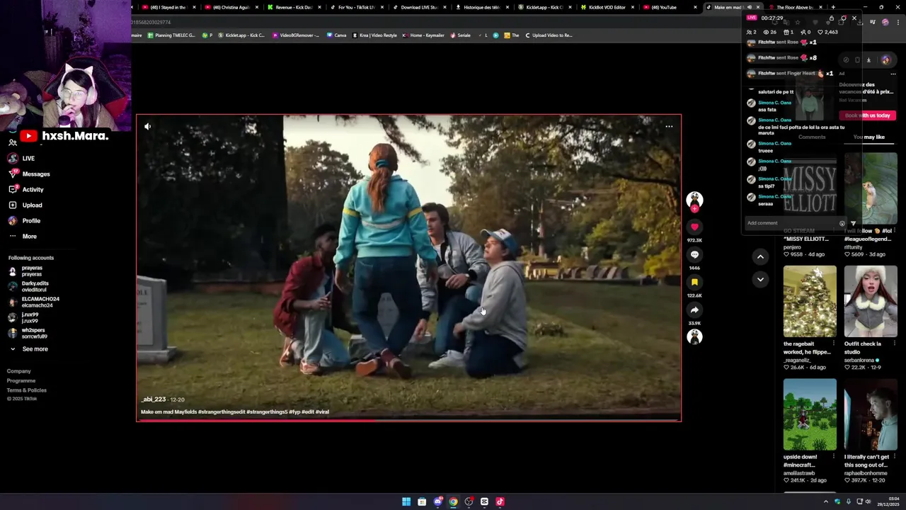
Task: Open new browser tab with plus button
Action: [x=833, y=7]
